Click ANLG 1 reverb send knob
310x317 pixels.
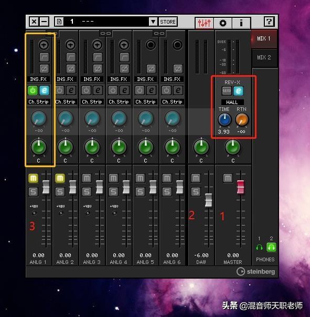[x=38, y=118]
